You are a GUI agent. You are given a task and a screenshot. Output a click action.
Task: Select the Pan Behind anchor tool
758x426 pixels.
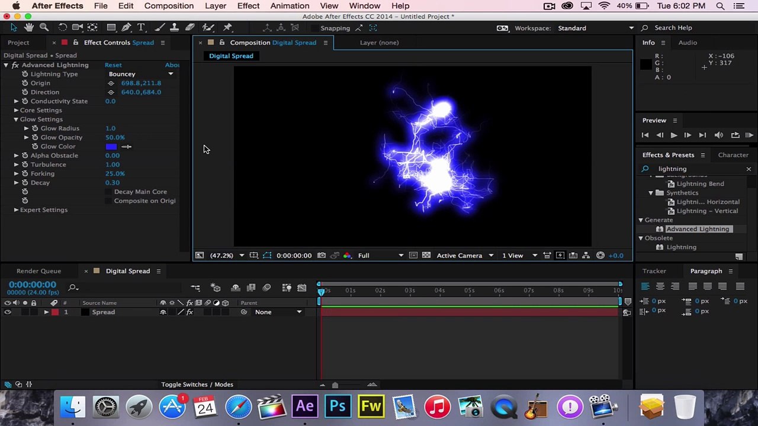coord(92,28)
